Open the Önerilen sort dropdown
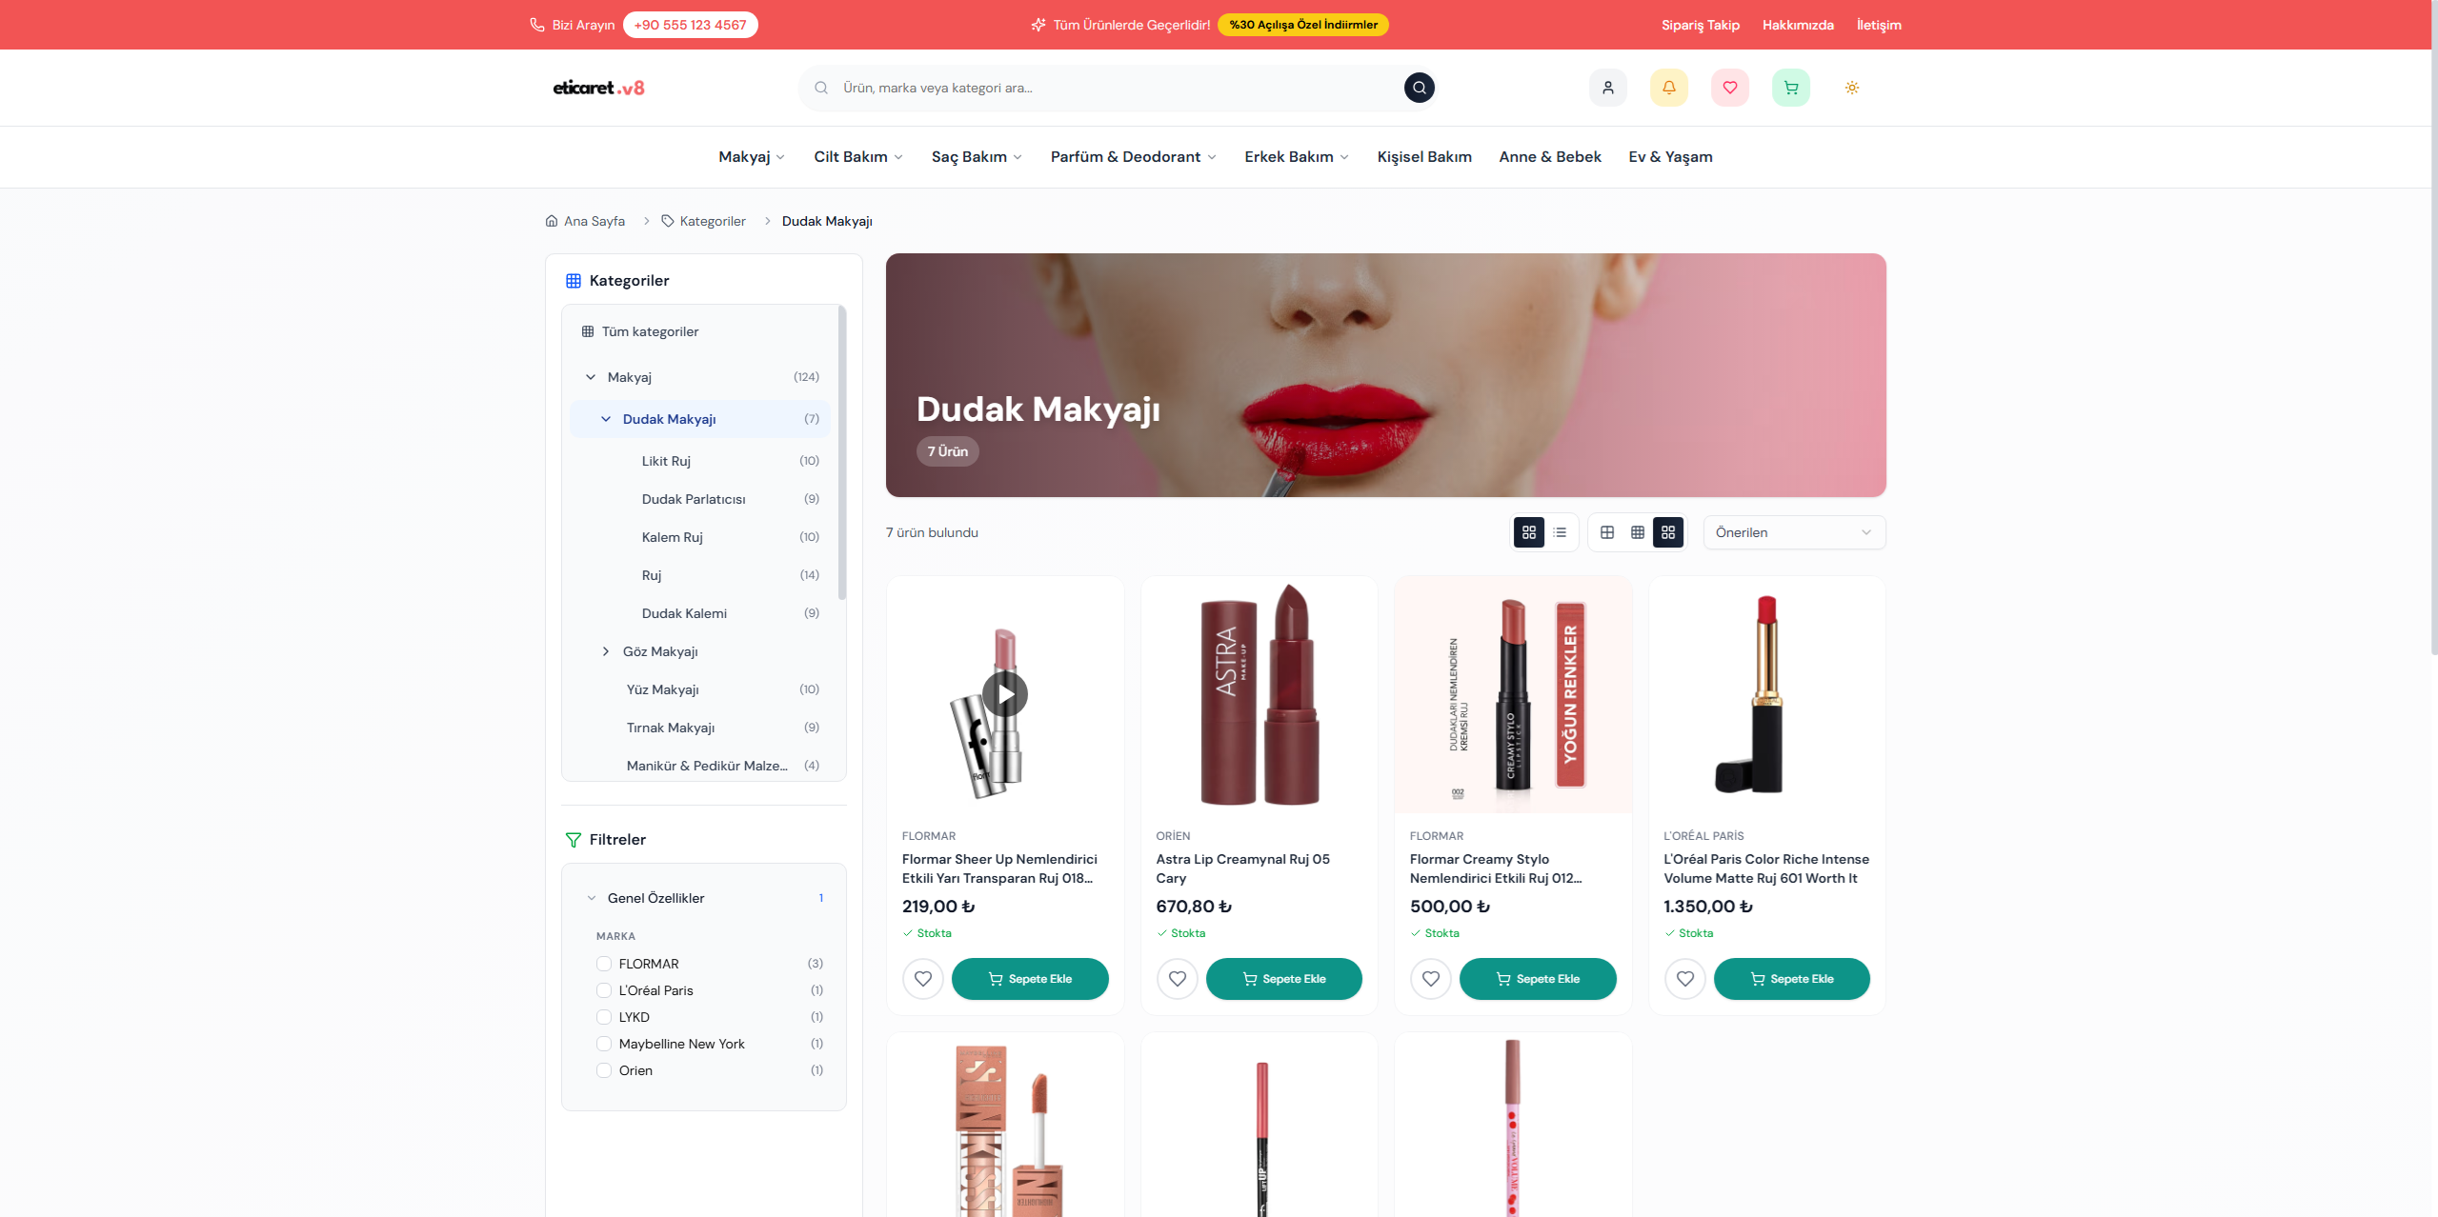Screen dimensions: 2438x1217 pyautogui.click(x=1793, y=532)
